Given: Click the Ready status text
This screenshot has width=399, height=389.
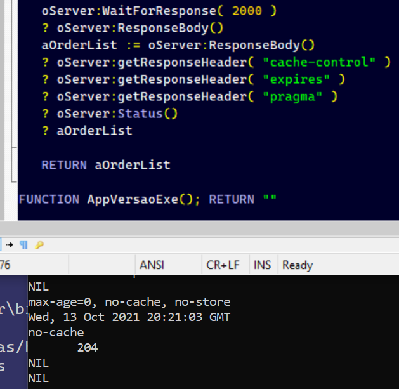Looking at the screenshot, I should pyautogui.click(x=298, y=265).
